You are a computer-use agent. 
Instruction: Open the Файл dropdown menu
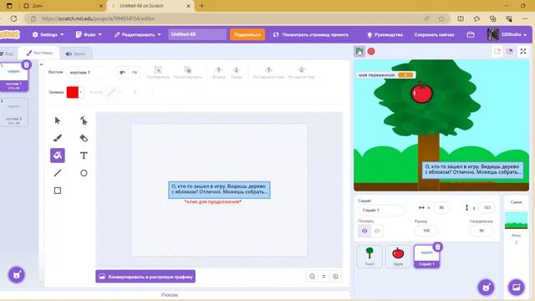point(89,34)
